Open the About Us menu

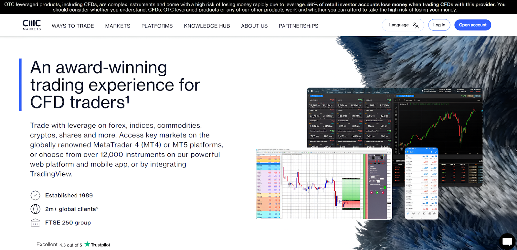point(254,26)
